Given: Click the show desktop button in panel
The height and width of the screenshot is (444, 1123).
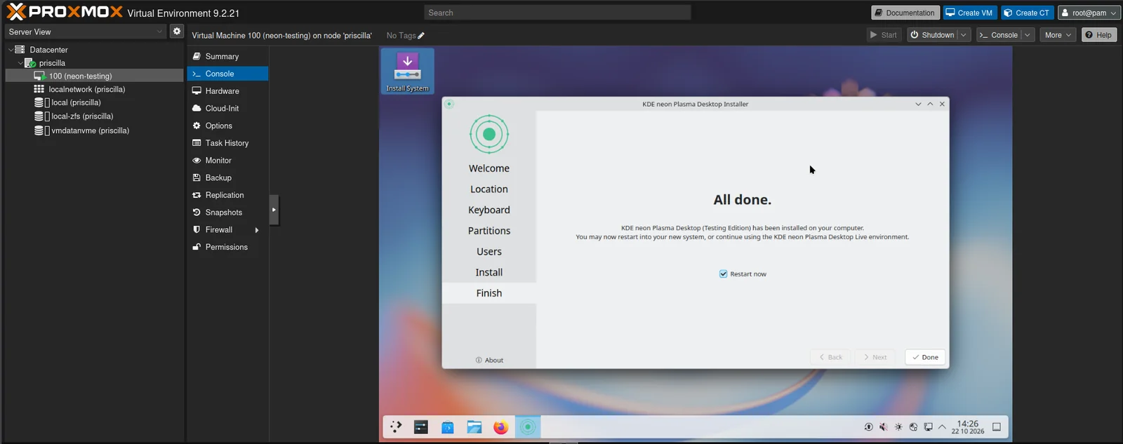Looking at the screenshot, I should point(997,426).
